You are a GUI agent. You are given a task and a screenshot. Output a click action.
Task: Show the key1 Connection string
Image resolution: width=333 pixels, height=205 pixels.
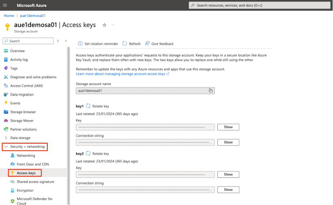(x=228, y=142)
